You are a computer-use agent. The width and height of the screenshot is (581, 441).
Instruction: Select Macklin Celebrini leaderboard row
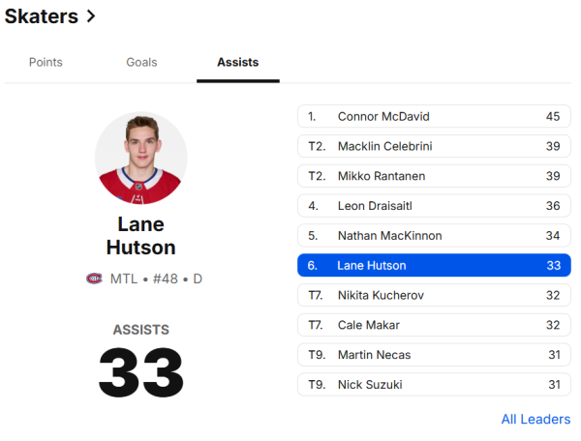click(434, 147)
